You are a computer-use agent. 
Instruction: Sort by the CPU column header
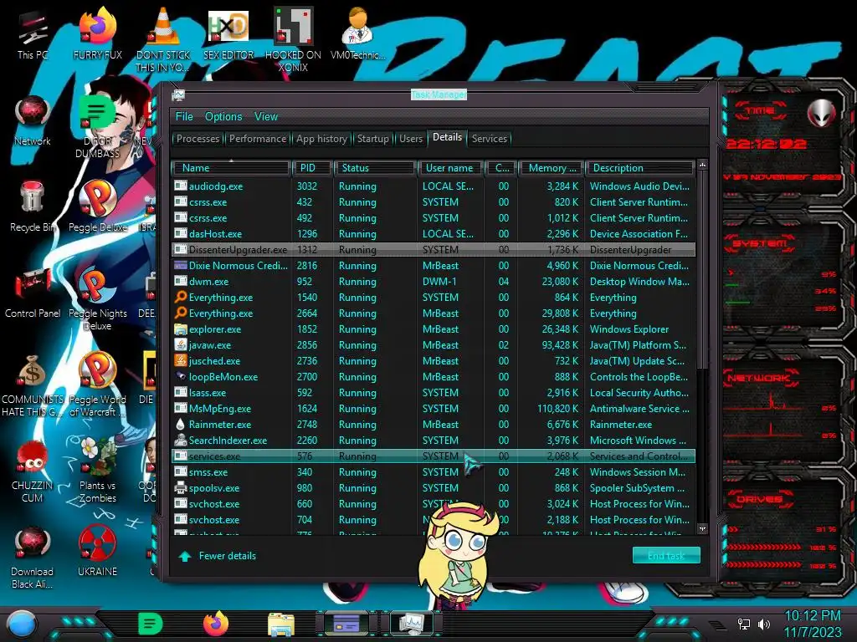point(501,168)
